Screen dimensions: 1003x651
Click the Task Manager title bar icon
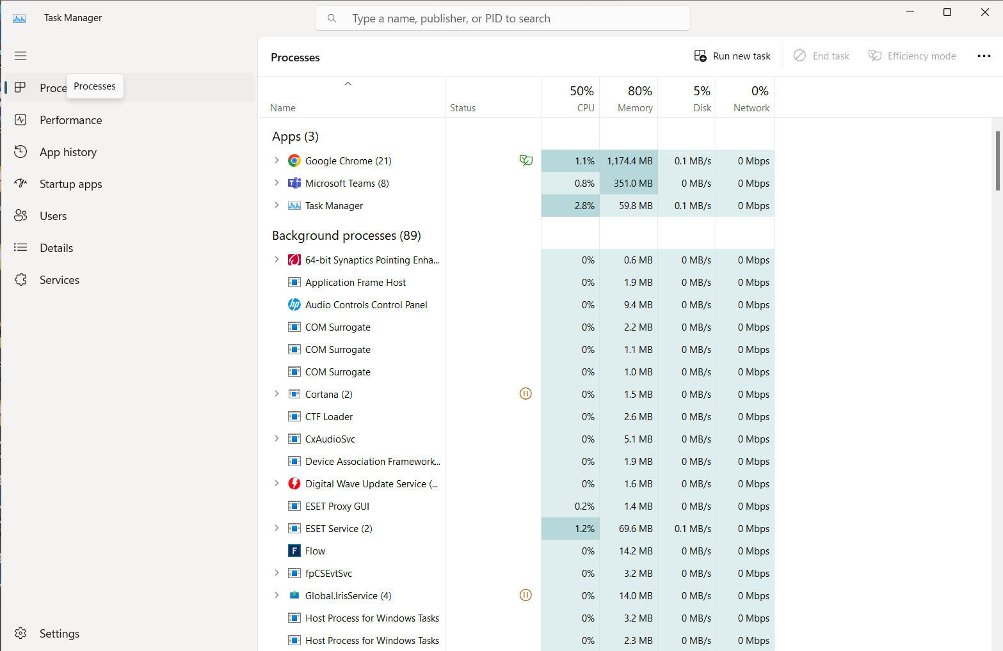[x=19, y=18]
